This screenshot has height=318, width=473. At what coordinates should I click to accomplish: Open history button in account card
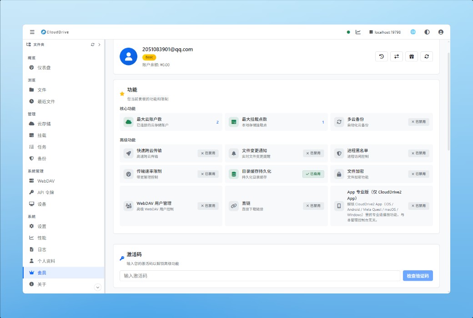click(x=382, y=56)
